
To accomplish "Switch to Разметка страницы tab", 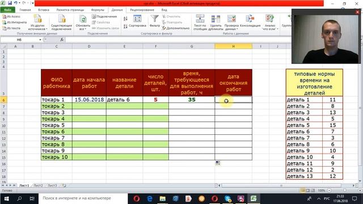I will pos(70,10).
